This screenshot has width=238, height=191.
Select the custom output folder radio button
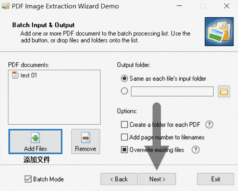(x=124, y=91)
